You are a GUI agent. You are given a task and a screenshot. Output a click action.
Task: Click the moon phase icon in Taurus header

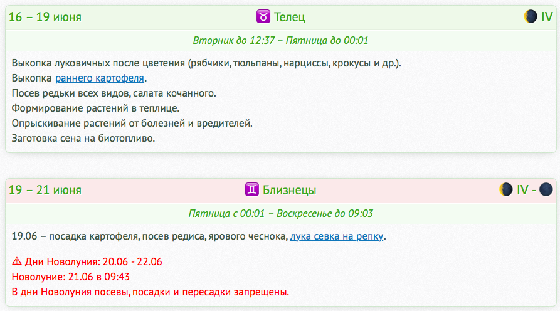531,17
